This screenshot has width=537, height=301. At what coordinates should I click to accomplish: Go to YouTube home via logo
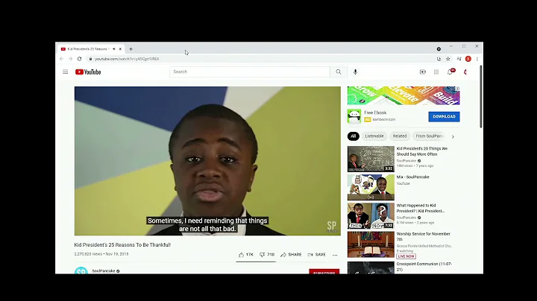(x=88, y=72)
